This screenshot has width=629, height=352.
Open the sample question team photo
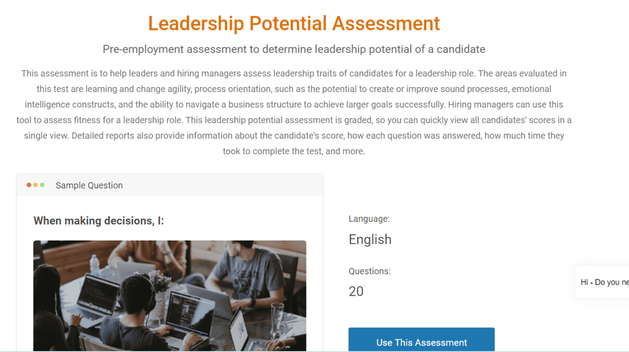pyautogui.click(x=170, y=295)
